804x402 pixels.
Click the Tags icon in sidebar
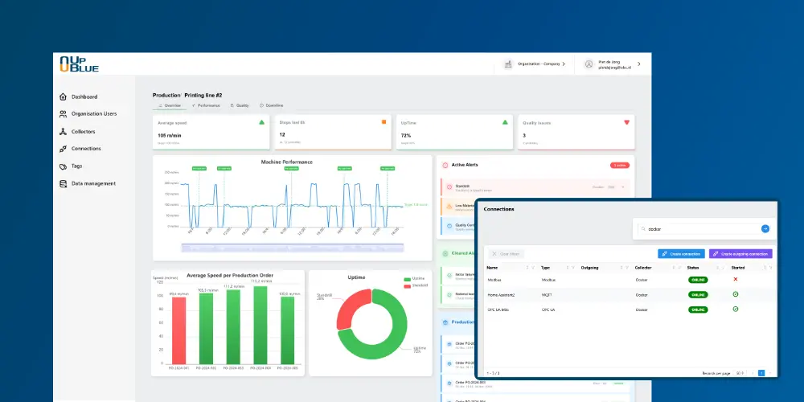coord(64,166)
